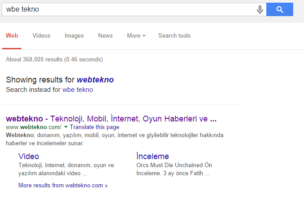Click the Webtekno result description snippet
Image resolution: width=308 pixels, height=199 pixels.
tap(114, 139)
